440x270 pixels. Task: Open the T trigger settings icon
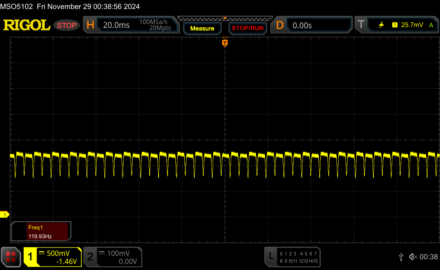tap(361, 25)
